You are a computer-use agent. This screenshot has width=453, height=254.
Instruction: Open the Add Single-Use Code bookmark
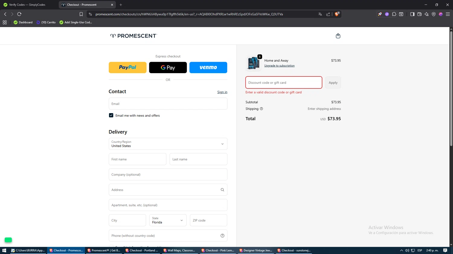75,22
